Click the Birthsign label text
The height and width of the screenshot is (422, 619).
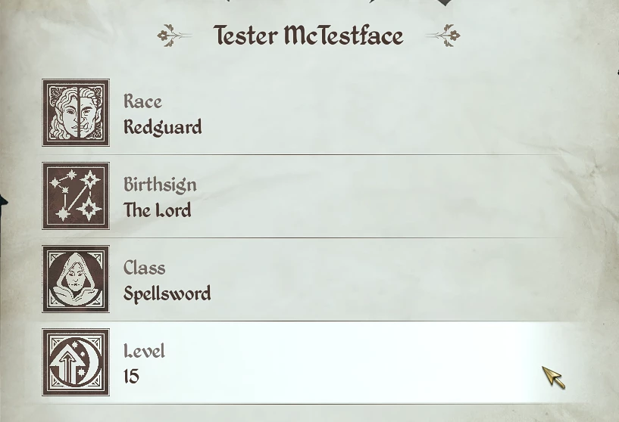pyautogui.click(x=160, y=185)
